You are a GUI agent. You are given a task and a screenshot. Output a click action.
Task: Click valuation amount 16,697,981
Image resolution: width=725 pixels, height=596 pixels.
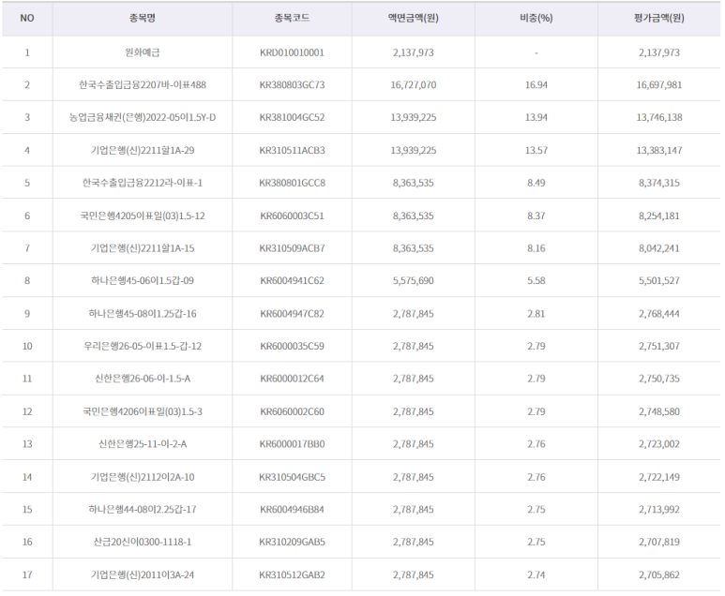point(659,85)
